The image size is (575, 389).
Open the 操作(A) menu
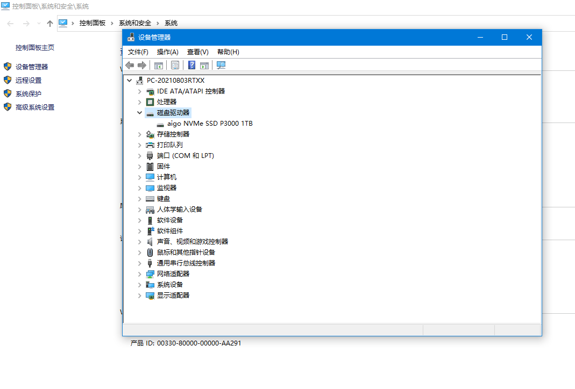(x=168, y=52)
